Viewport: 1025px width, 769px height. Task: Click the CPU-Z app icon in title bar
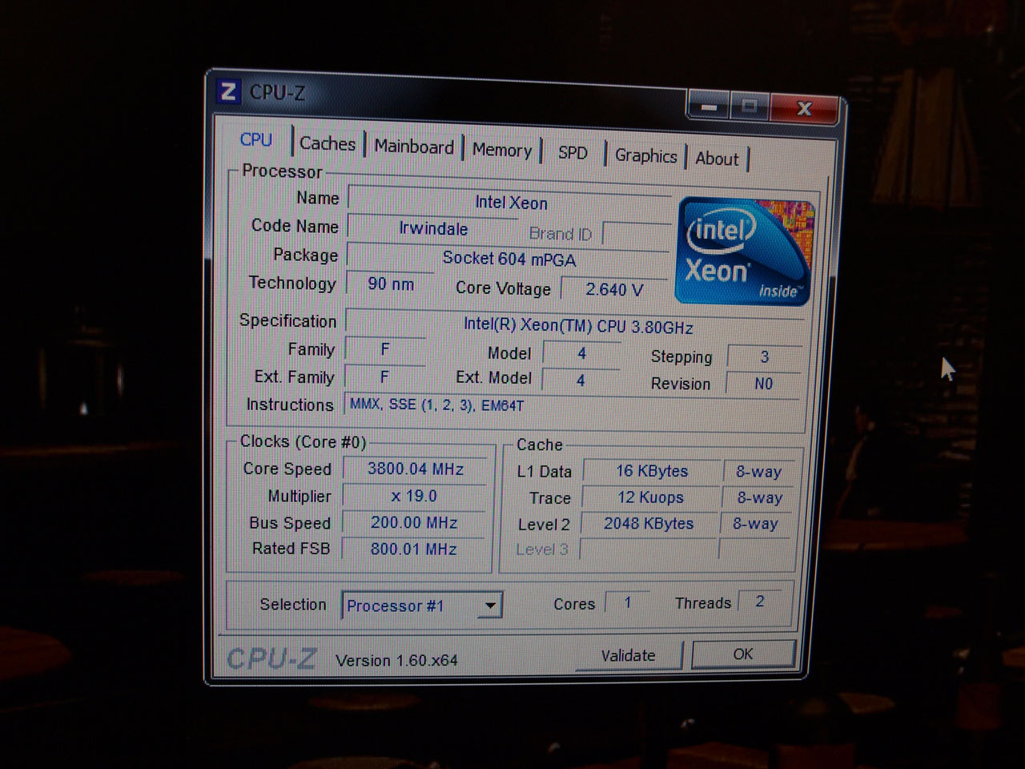point(228,91)
